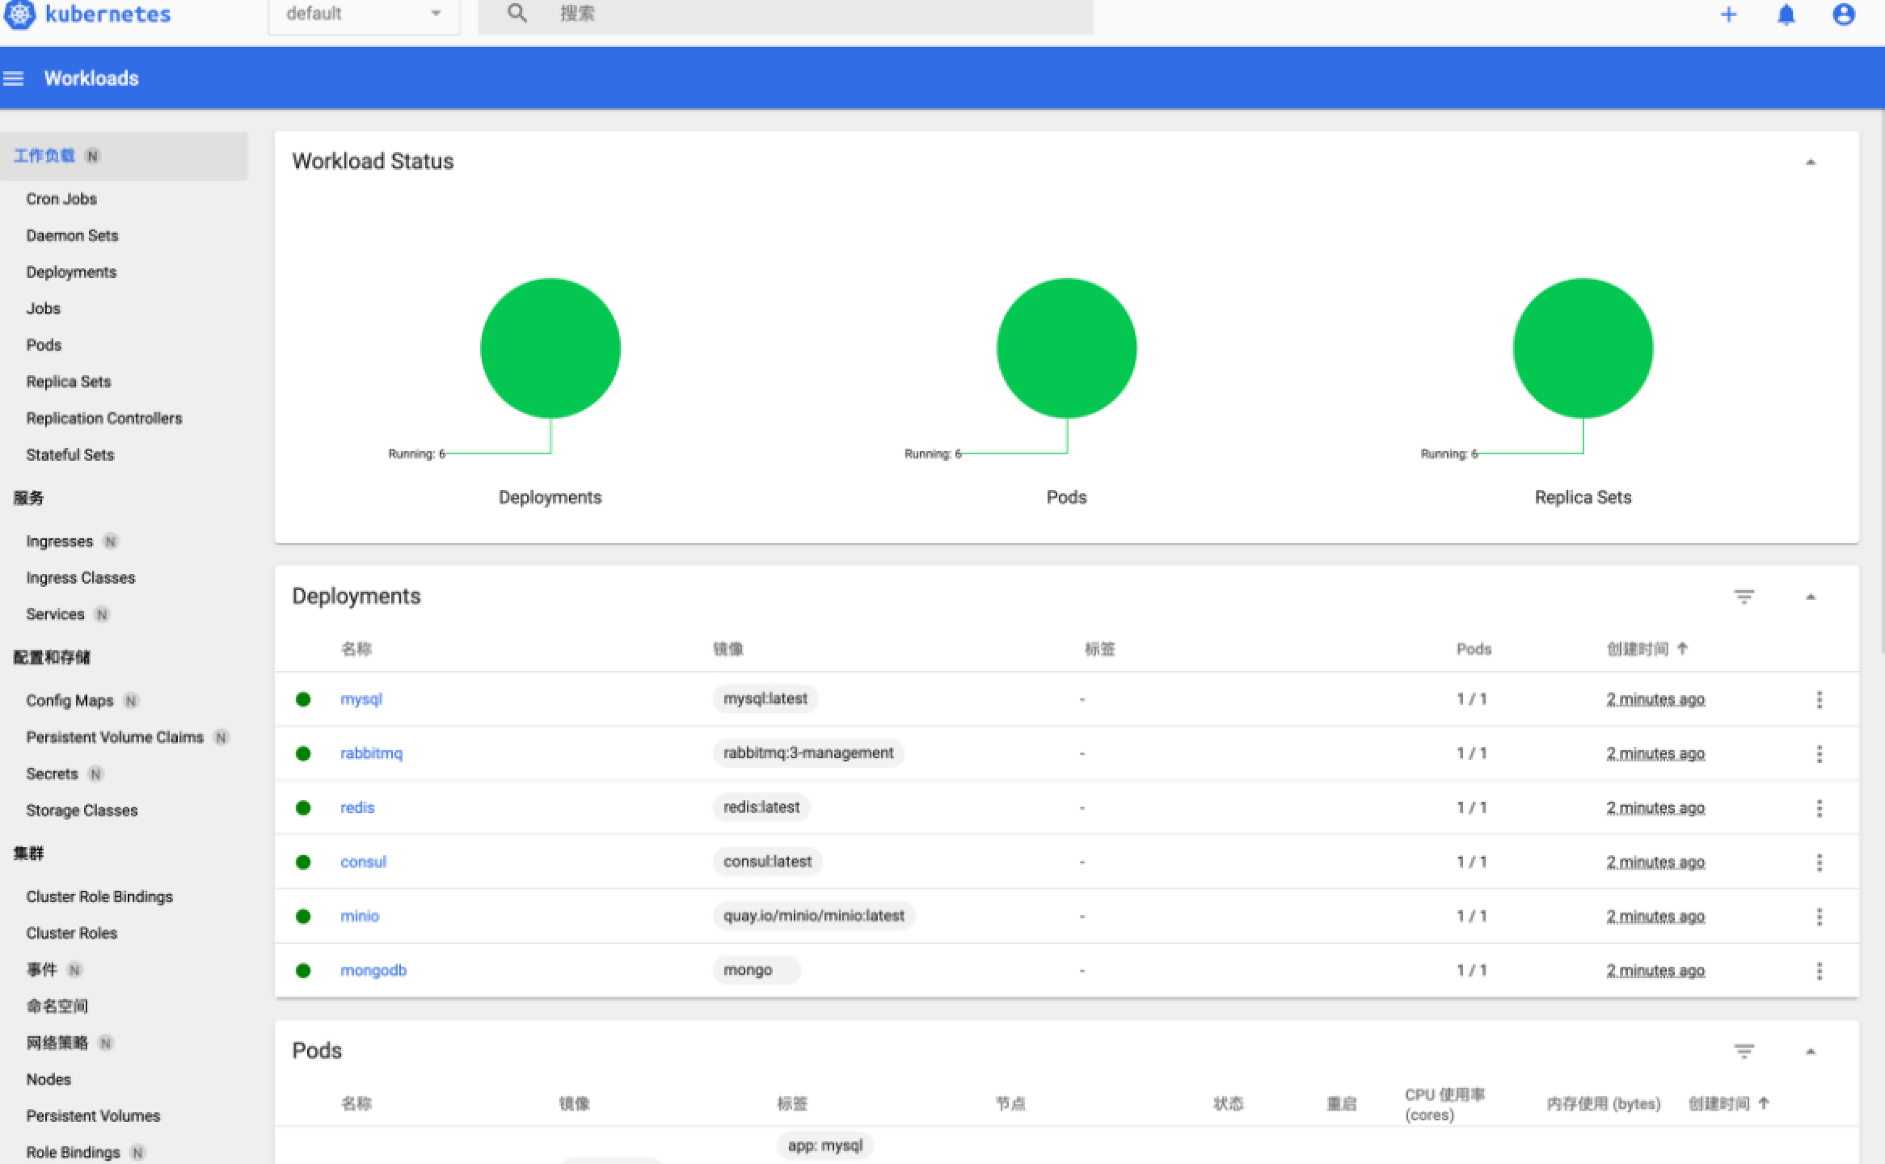Click the filter icon in Pods card
This screenshot has width=1885, height=1164.
click(1744, 1051)
